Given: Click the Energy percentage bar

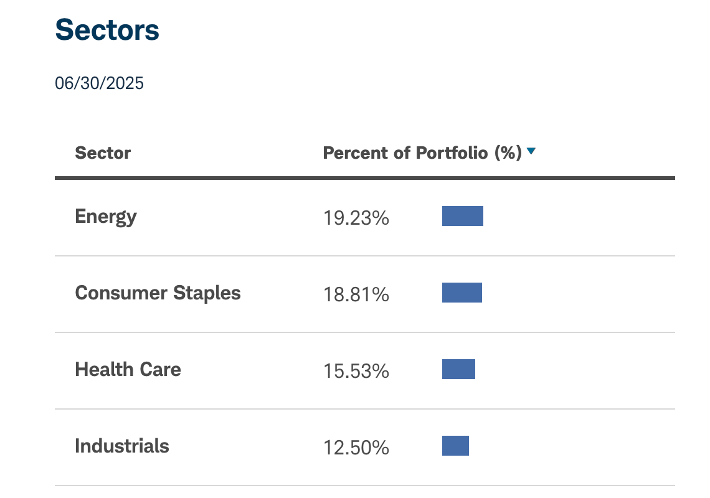Looking at the screenshot, I should (462, 216).
